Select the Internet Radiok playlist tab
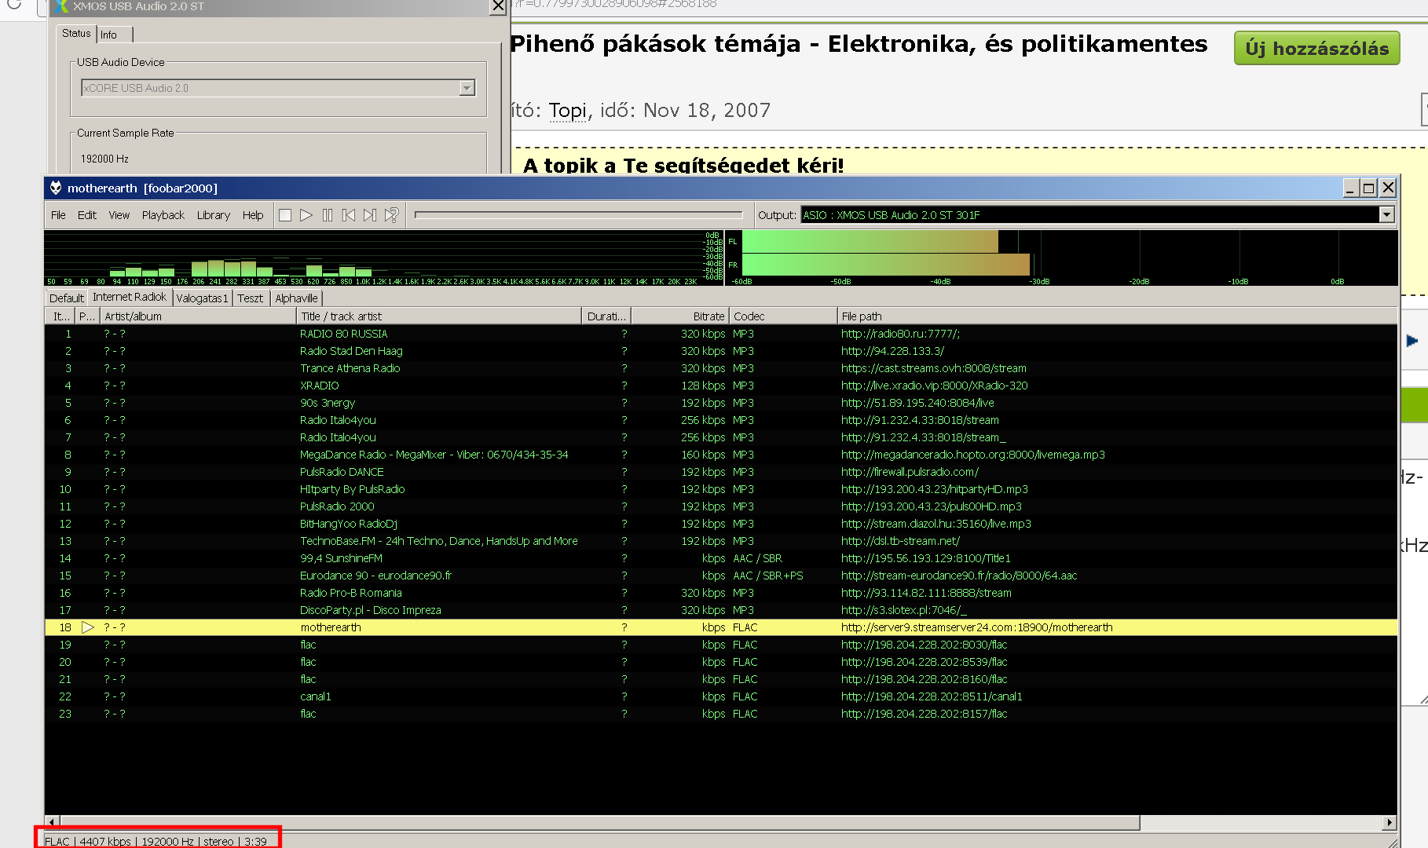This screenshot has height=848, width=1428. (130, 297)
